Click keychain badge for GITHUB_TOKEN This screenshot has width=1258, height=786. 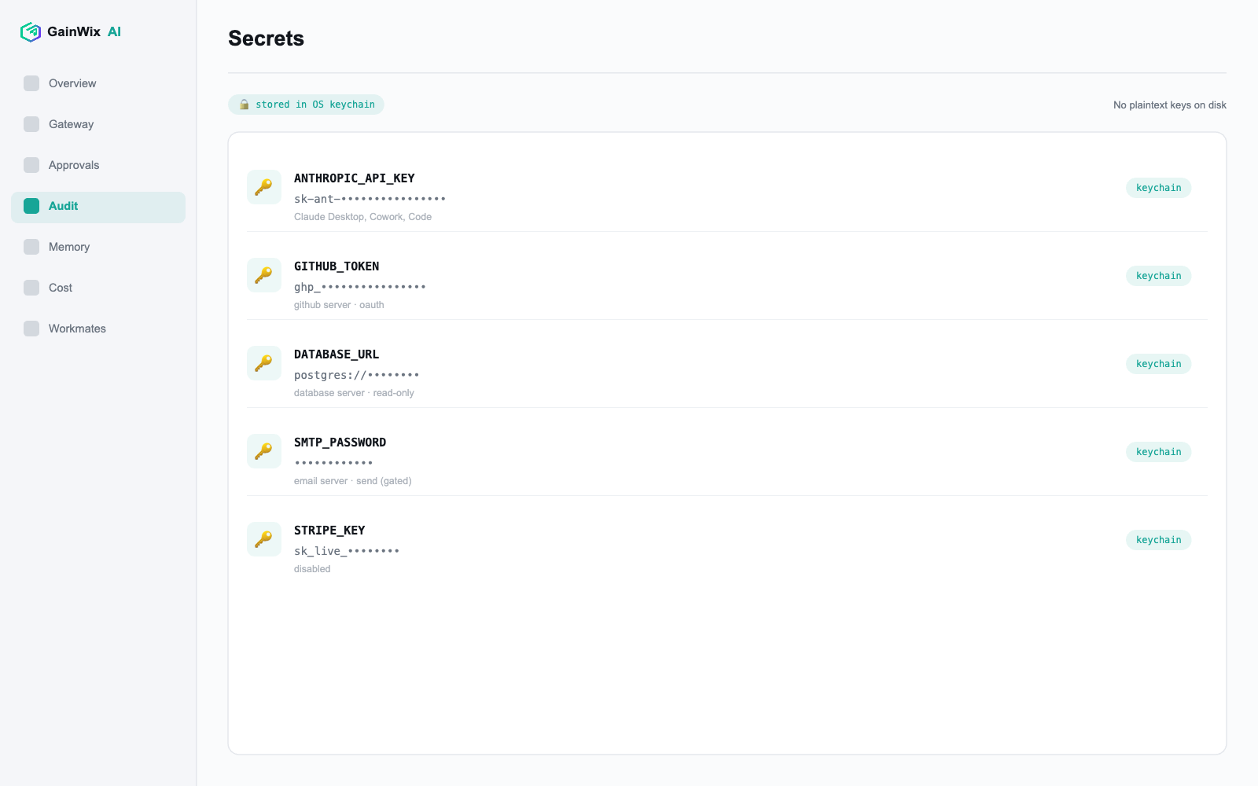[x=1158, y=276]
